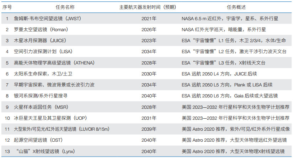Select 冰巨星天王星及其卫星探测（UOP）cell

click(50, 118)
